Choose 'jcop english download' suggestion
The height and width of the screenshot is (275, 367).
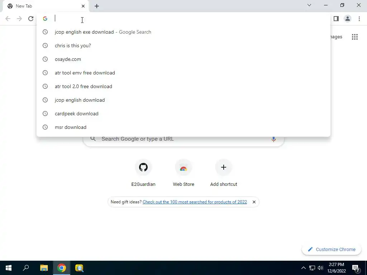pyautogui.click(x=183, y=100)
